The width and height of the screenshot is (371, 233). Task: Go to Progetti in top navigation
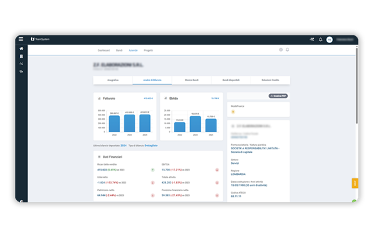[x=148, y=50]
